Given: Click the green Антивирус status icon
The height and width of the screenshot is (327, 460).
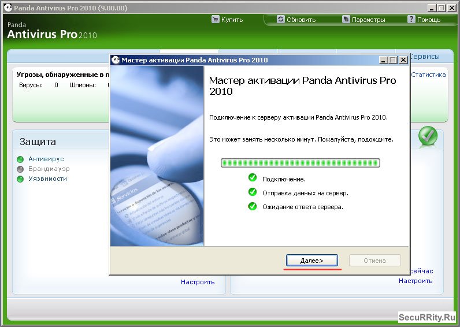Looking at the screenshot, I should point(20,159).
